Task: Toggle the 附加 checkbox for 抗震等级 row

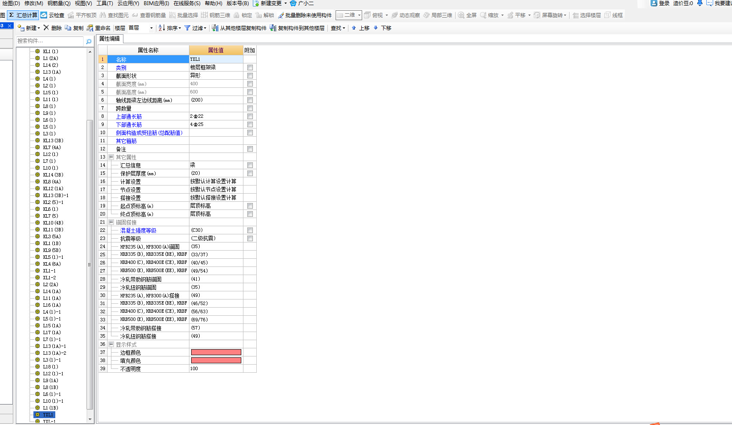Action: [x=250, y=238]
